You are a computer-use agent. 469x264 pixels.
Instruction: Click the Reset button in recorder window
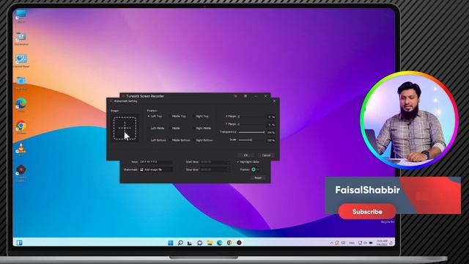258,177
